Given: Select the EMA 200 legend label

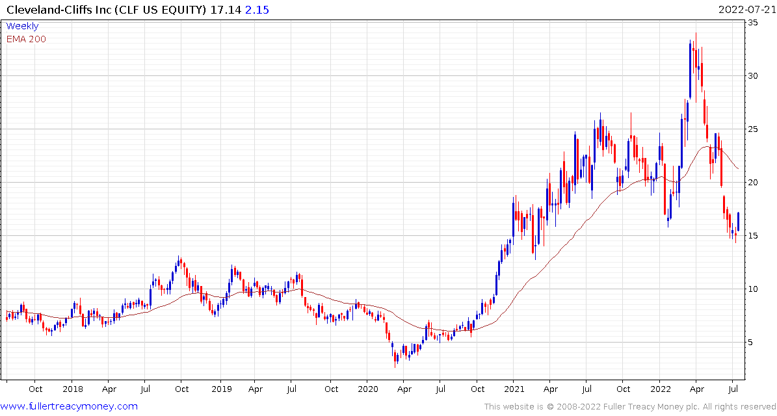Looking at the screenshot, I should tap(26, 39).
